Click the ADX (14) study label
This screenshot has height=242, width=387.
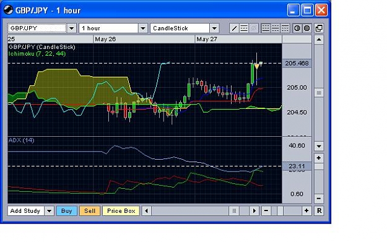pos(21,140)
